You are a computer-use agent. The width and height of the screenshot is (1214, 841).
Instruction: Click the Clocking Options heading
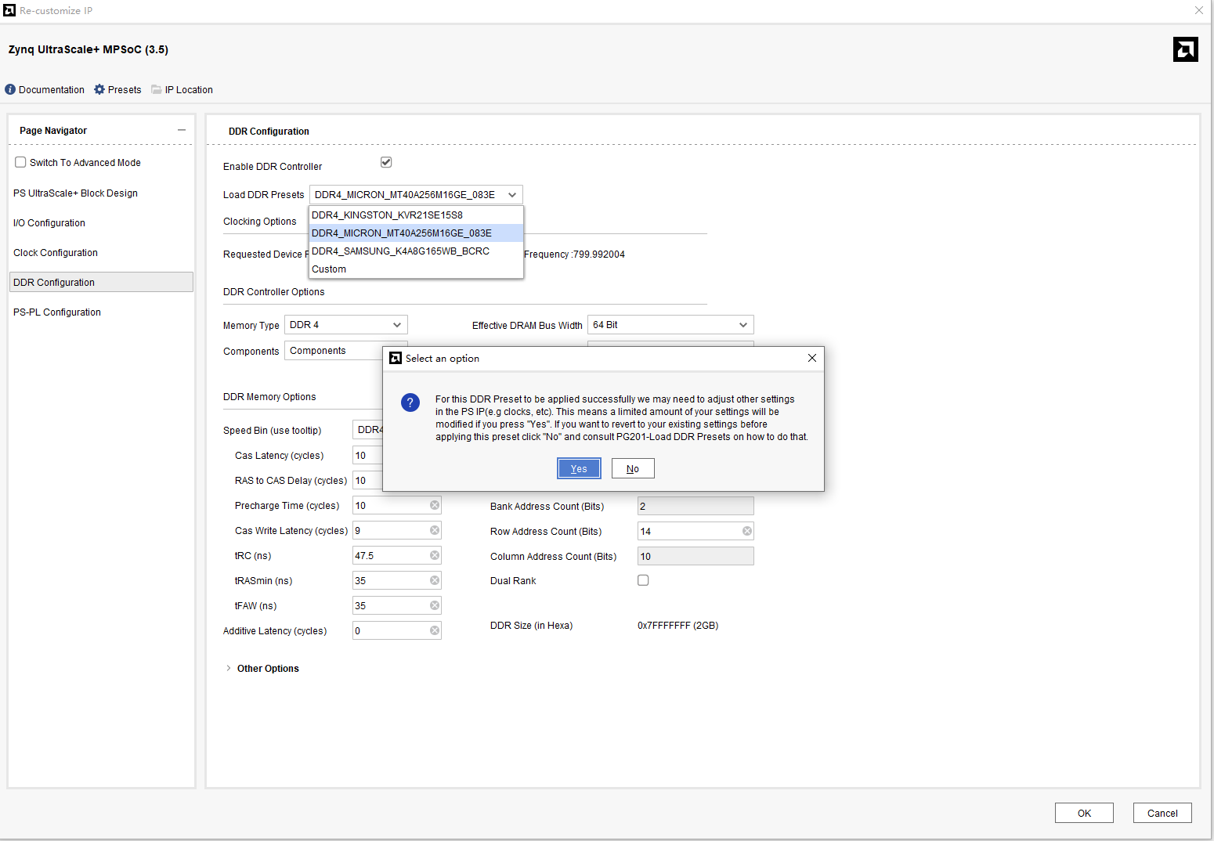tap(259, 221)
